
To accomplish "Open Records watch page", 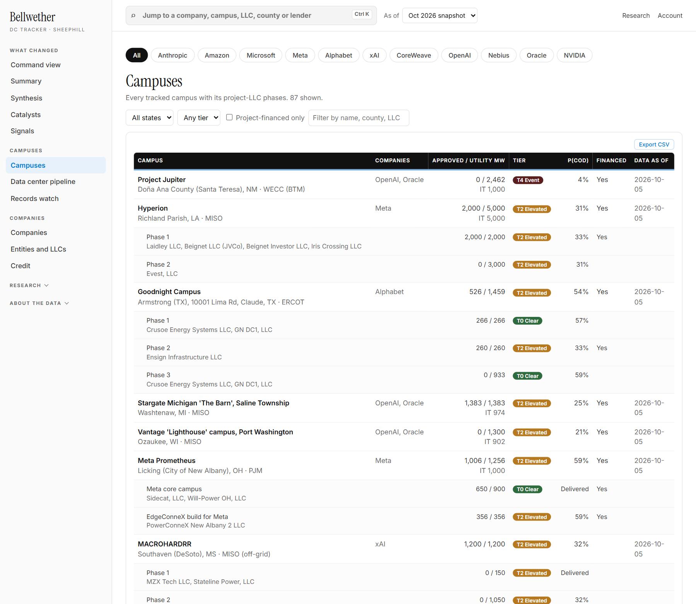I will click(56, 199).
